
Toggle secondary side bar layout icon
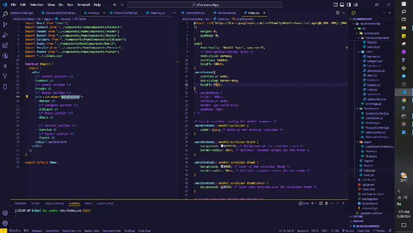(349, 4)
